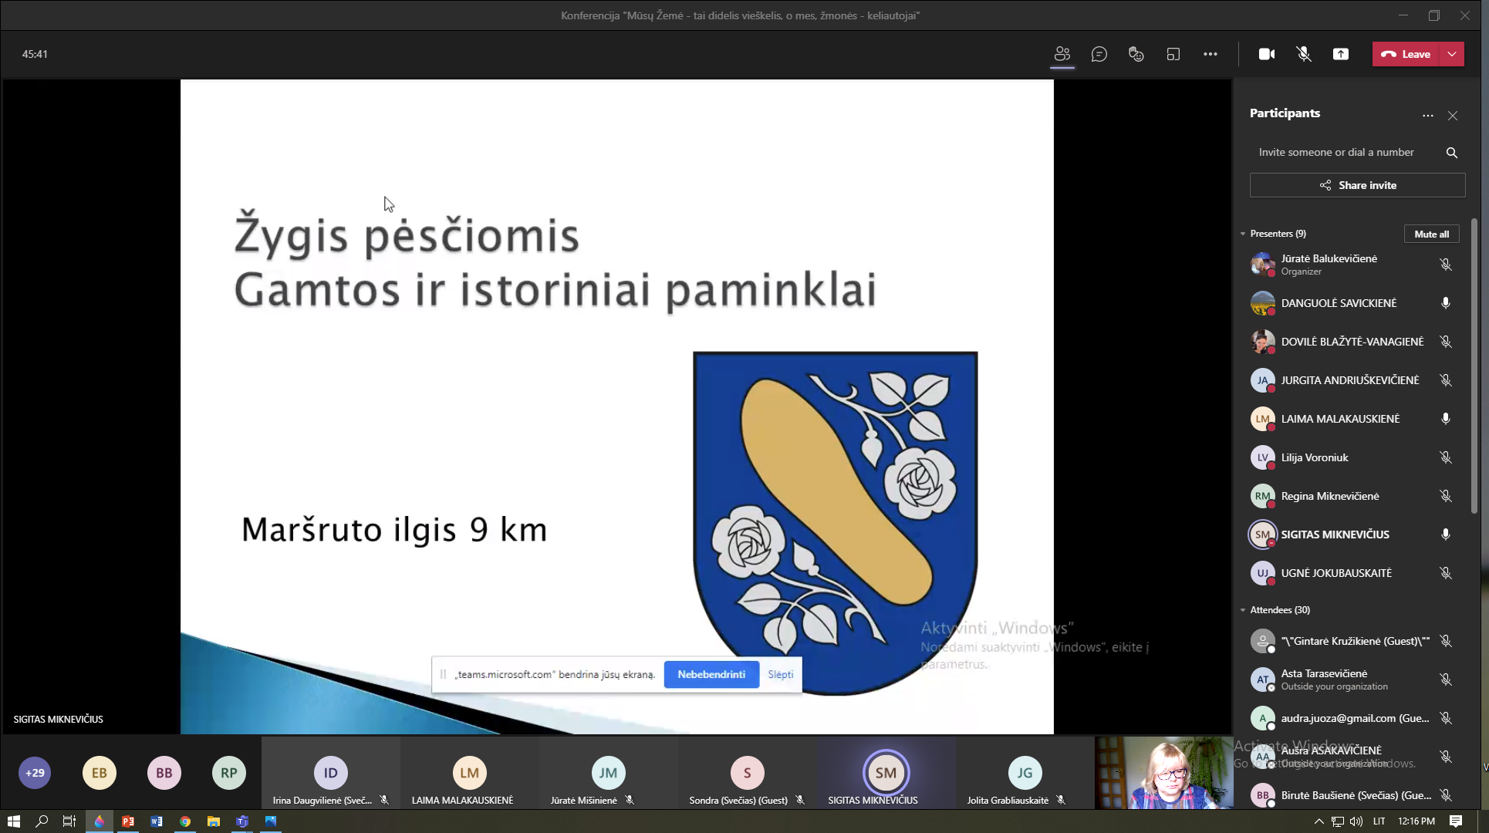Open the share content tray
Image resolution: width=1489 pixels, height=833 pixels.
tap(1341, 54)
